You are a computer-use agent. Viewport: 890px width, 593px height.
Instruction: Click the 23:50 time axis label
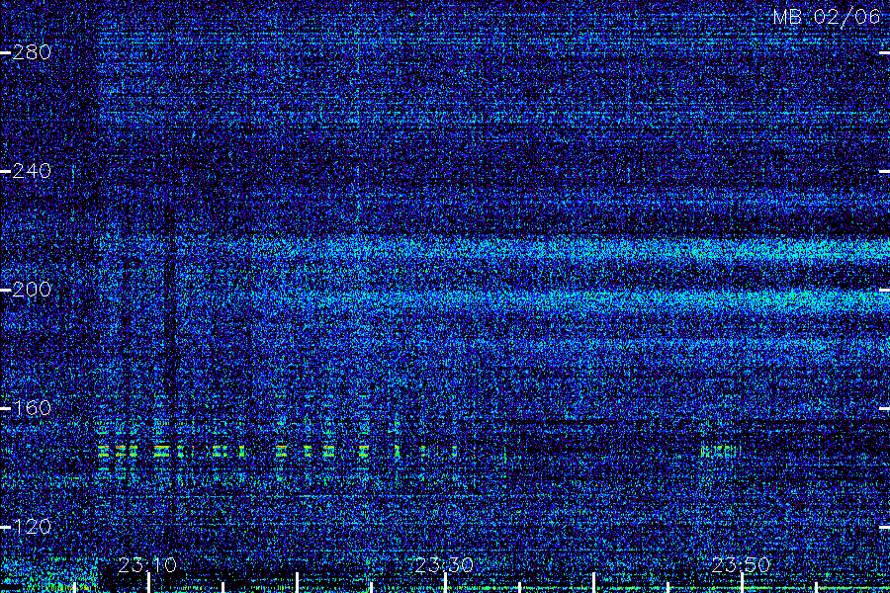pyautogui.click(x=741, y=565)
